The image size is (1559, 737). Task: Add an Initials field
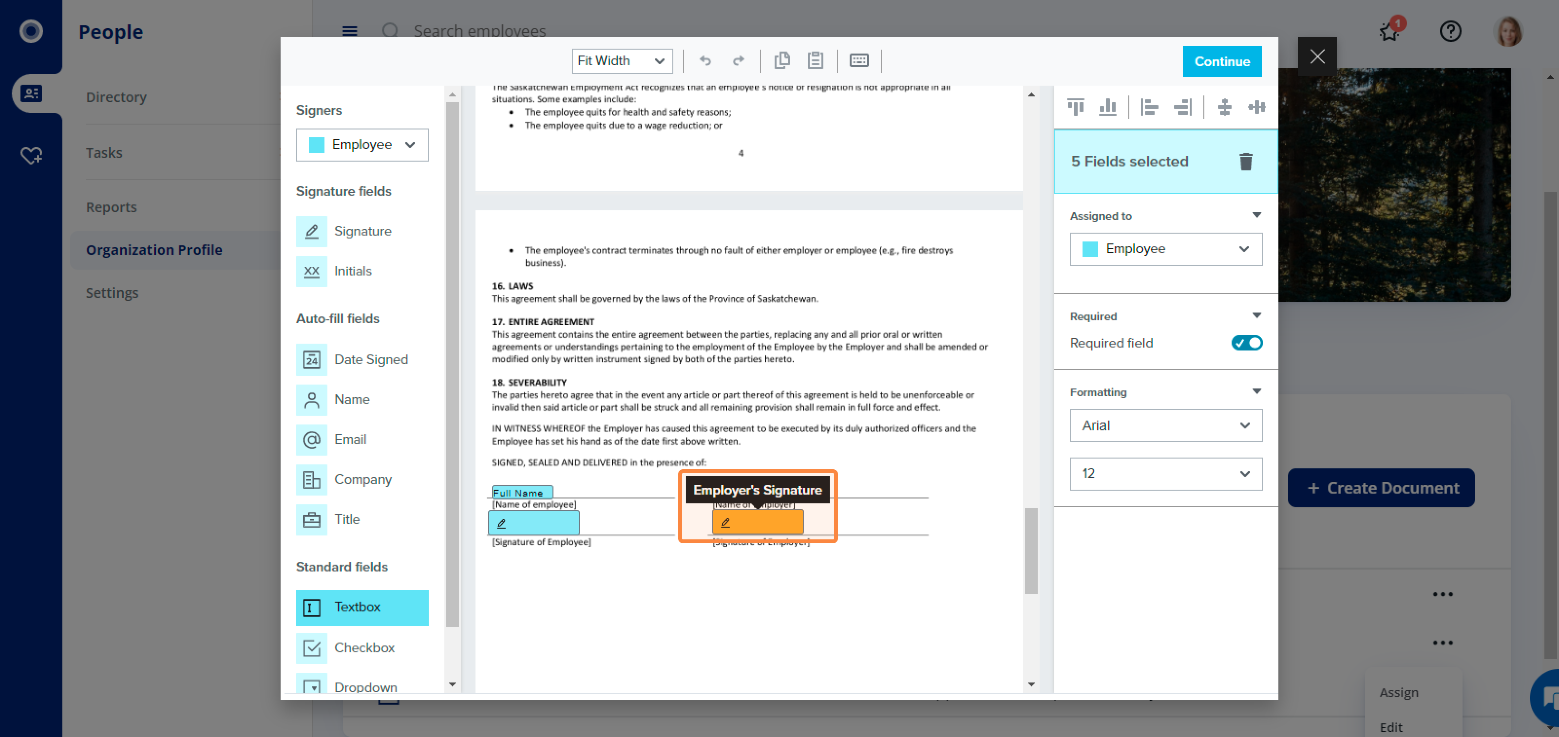pyautogui.click(x=362, y=272)
